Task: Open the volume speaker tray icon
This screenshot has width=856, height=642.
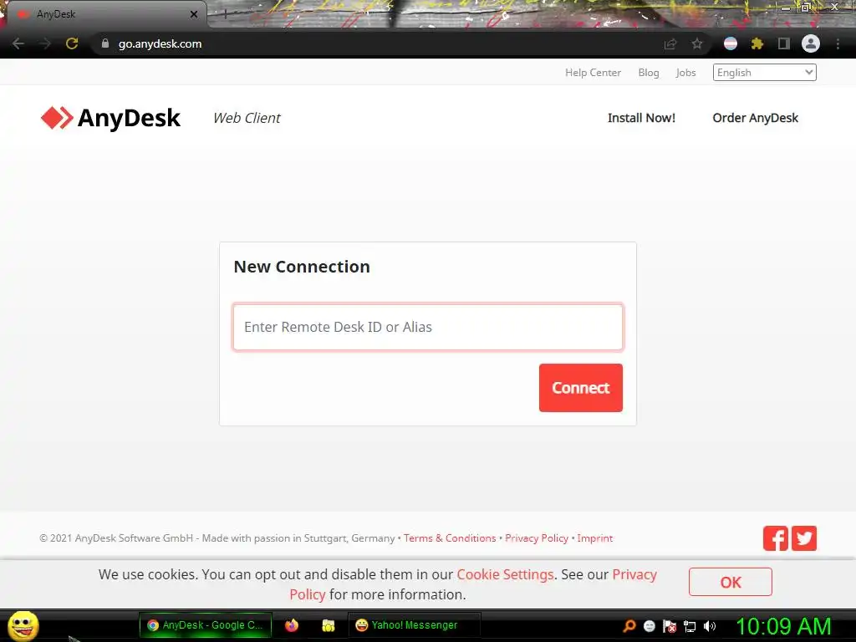Action: coord(710,626)
